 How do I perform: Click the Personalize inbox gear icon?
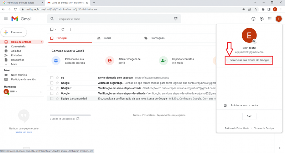(x=56, y=61)
